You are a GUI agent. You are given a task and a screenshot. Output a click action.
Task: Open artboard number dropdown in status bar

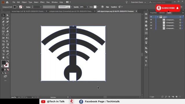(x=33, y=97)
